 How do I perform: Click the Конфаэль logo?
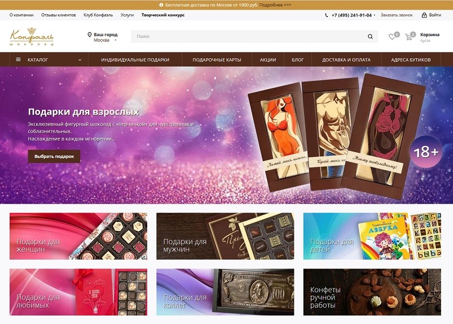click(x=32, y=36)
